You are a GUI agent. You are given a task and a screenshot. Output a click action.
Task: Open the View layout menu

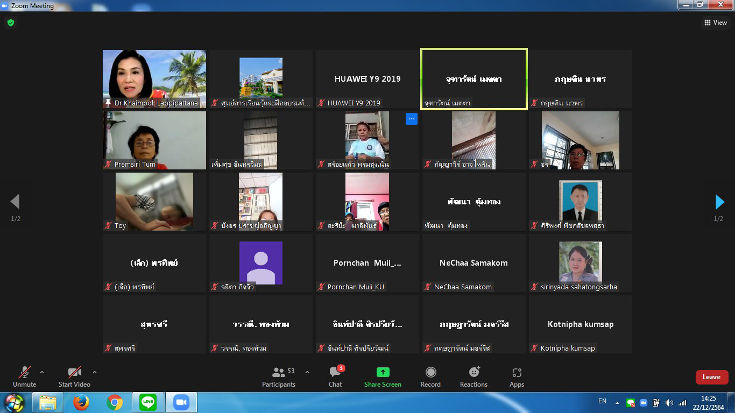(x=715, y=23)
